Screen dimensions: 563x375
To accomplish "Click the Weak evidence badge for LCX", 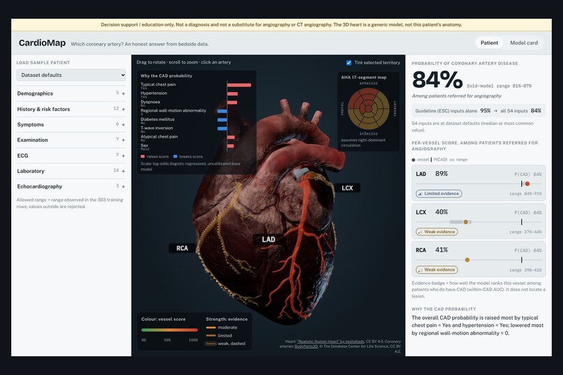I will [x=437, y=232].
